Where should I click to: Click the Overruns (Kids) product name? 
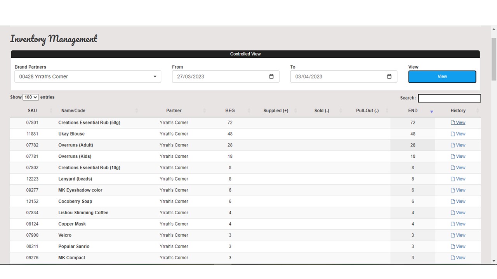pyautogui.click(x=75, y=157)
